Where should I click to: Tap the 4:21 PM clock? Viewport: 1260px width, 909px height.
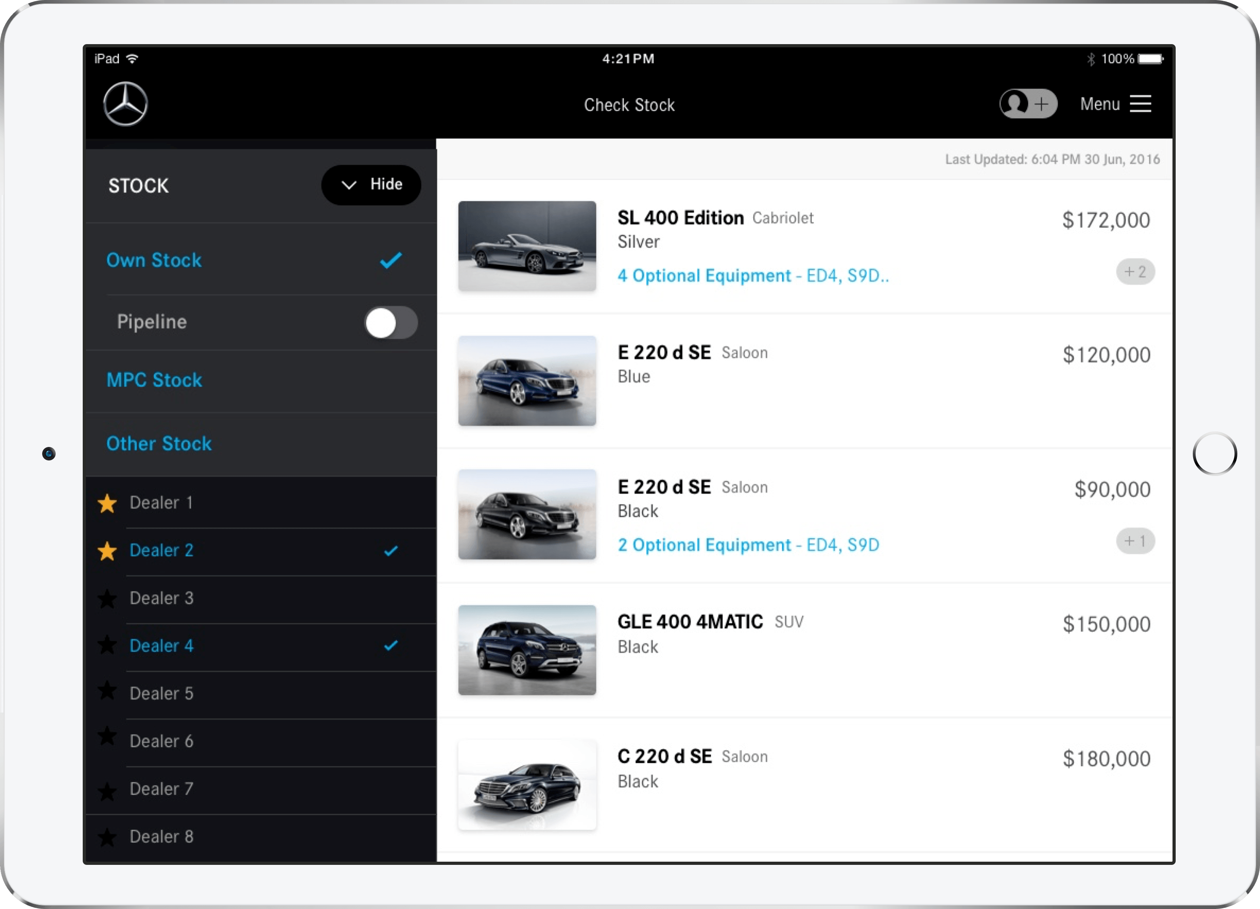coord(628,59)
